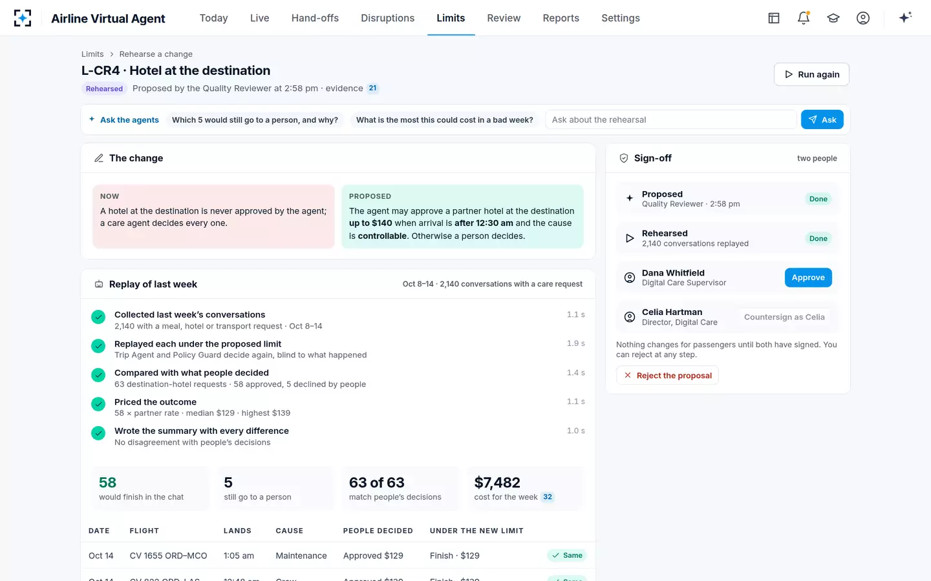Click the Approved $129 cell
This screenshot has width=931, height=581.
pyautogui.click(x=373, y=556)
